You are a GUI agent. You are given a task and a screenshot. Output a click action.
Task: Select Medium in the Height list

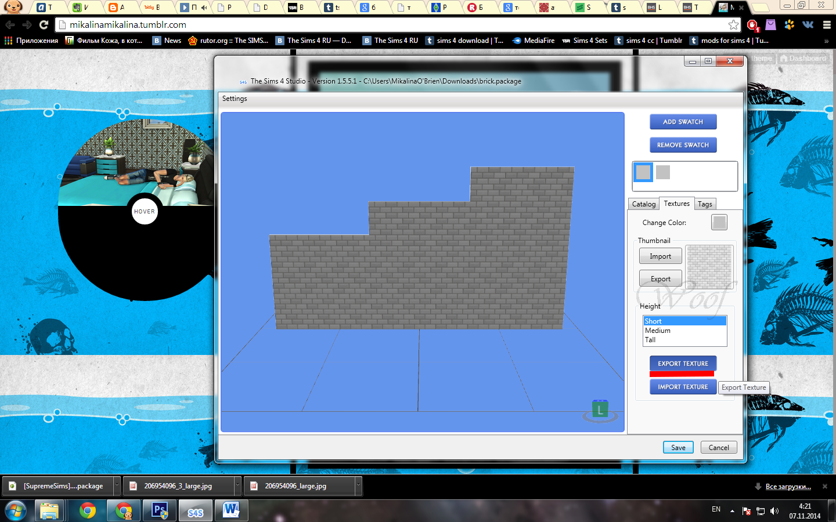coord(658,331)
